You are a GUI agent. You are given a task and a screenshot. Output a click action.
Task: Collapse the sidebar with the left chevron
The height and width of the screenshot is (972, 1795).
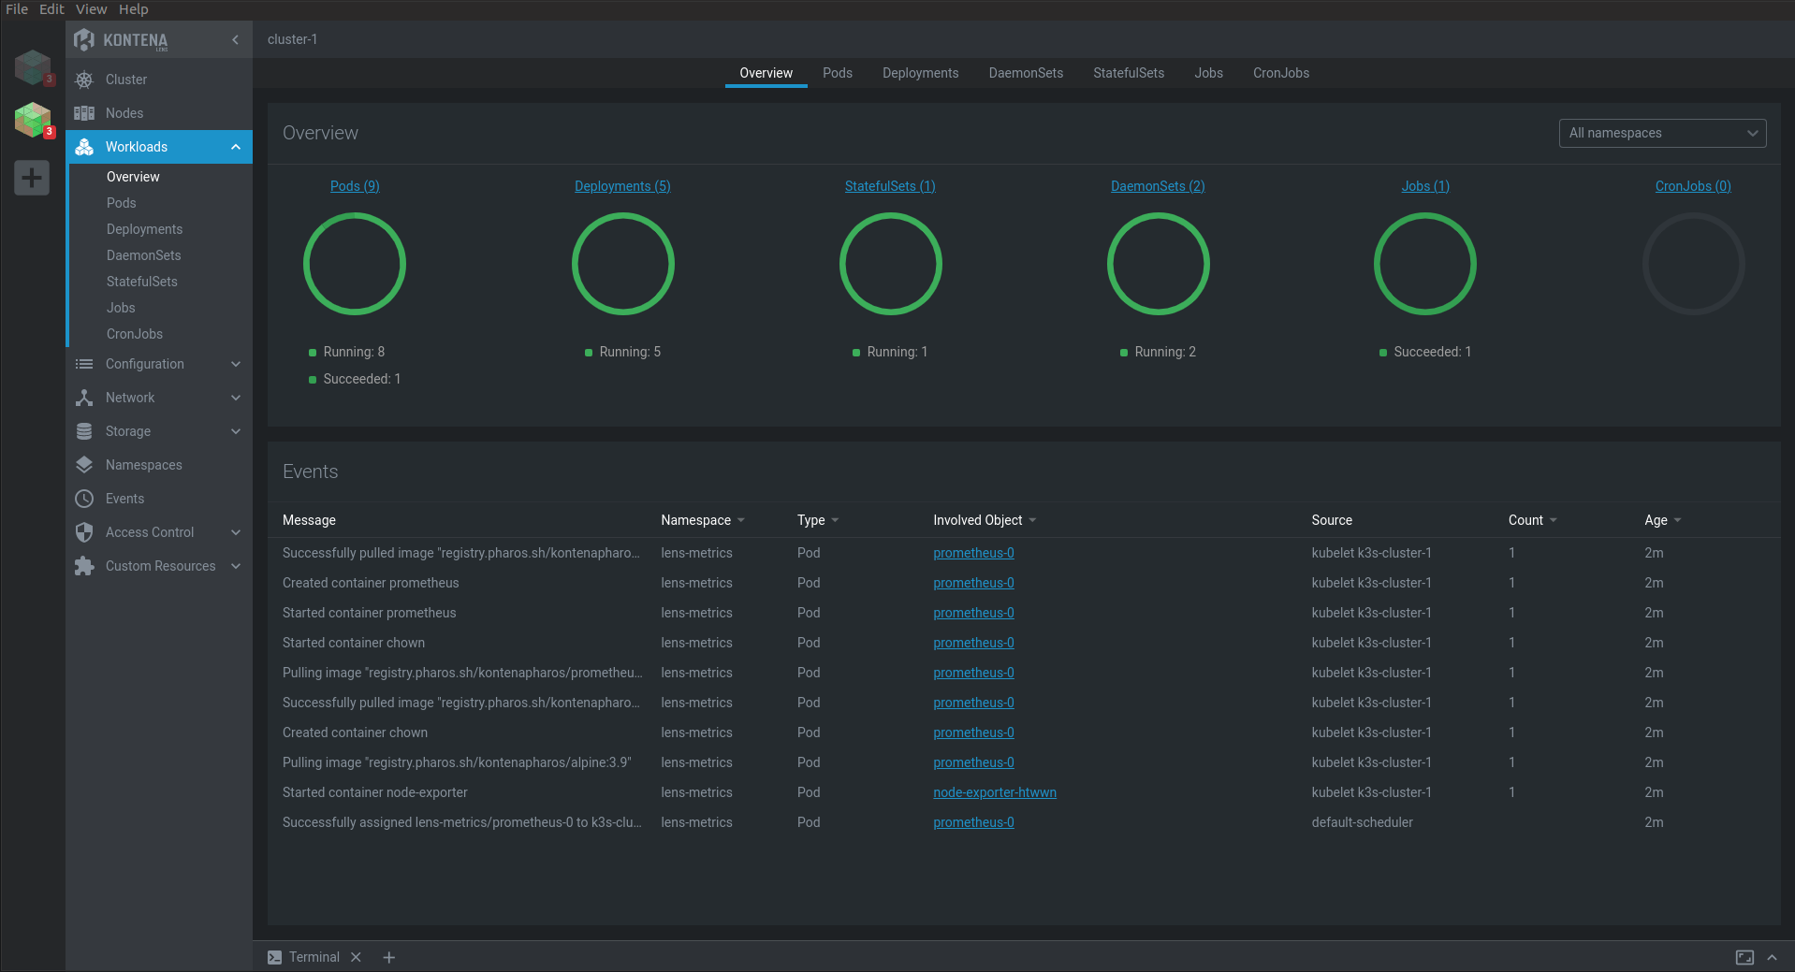(236, 40)
